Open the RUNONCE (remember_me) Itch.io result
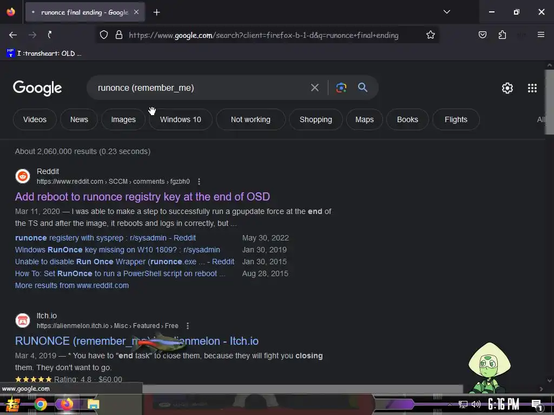Image resolution: width=554 pixels, height=415 pixels. tap(137, 342)
